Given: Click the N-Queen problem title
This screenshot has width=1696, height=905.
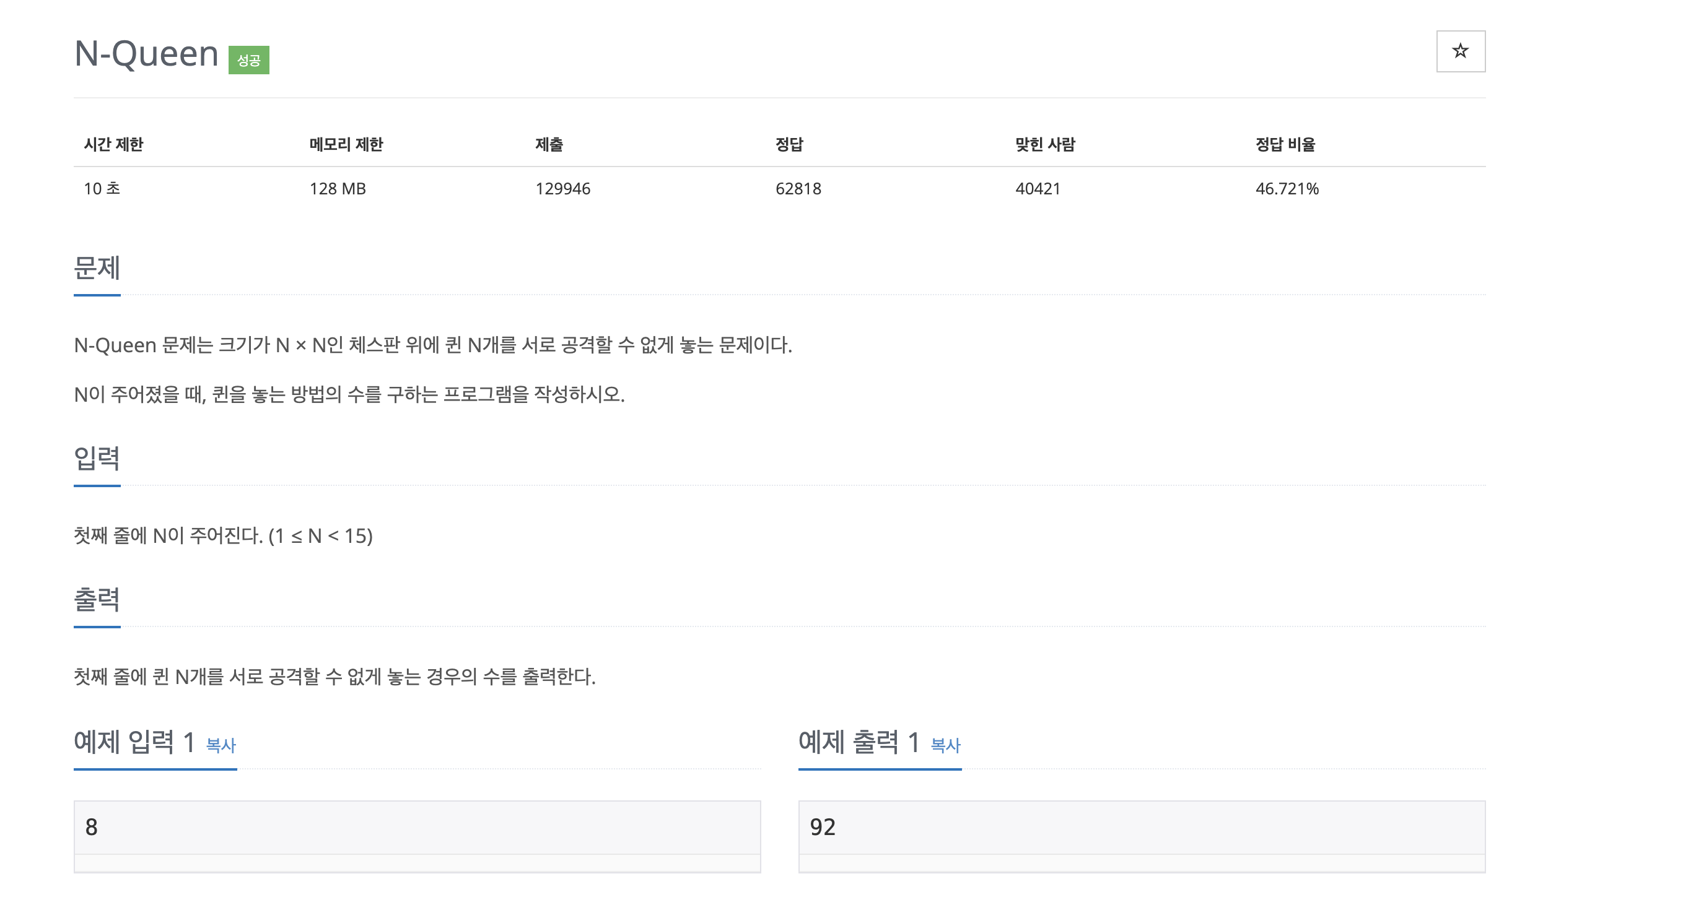Looking at the screenshot, I should pyautogui.click(x=146, y=54).
